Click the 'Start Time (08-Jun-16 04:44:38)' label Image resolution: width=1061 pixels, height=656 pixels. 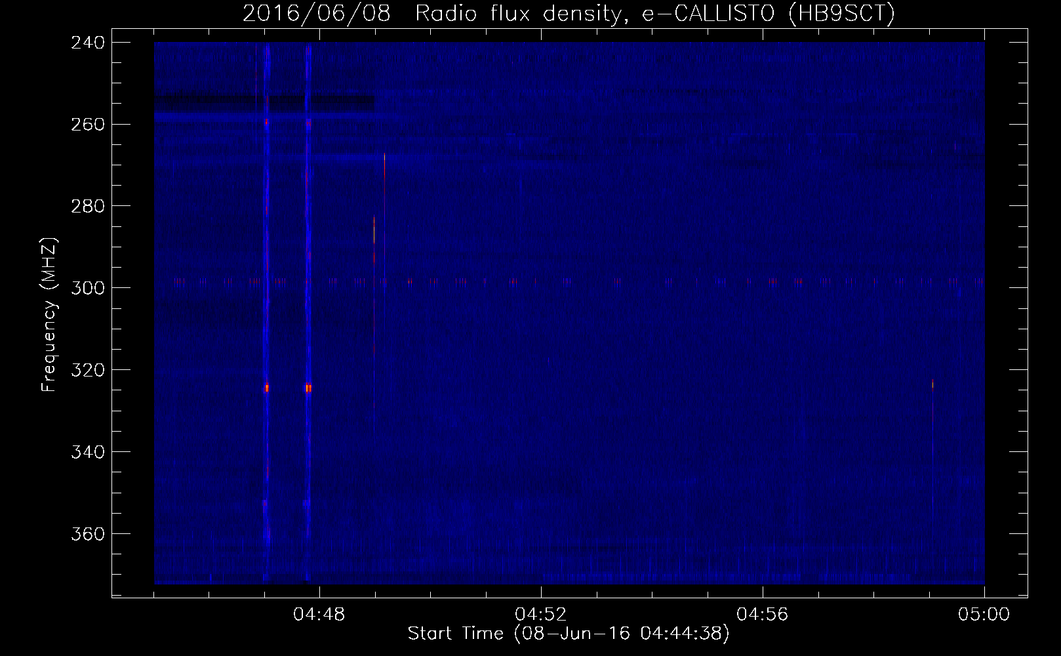(569, 634)
